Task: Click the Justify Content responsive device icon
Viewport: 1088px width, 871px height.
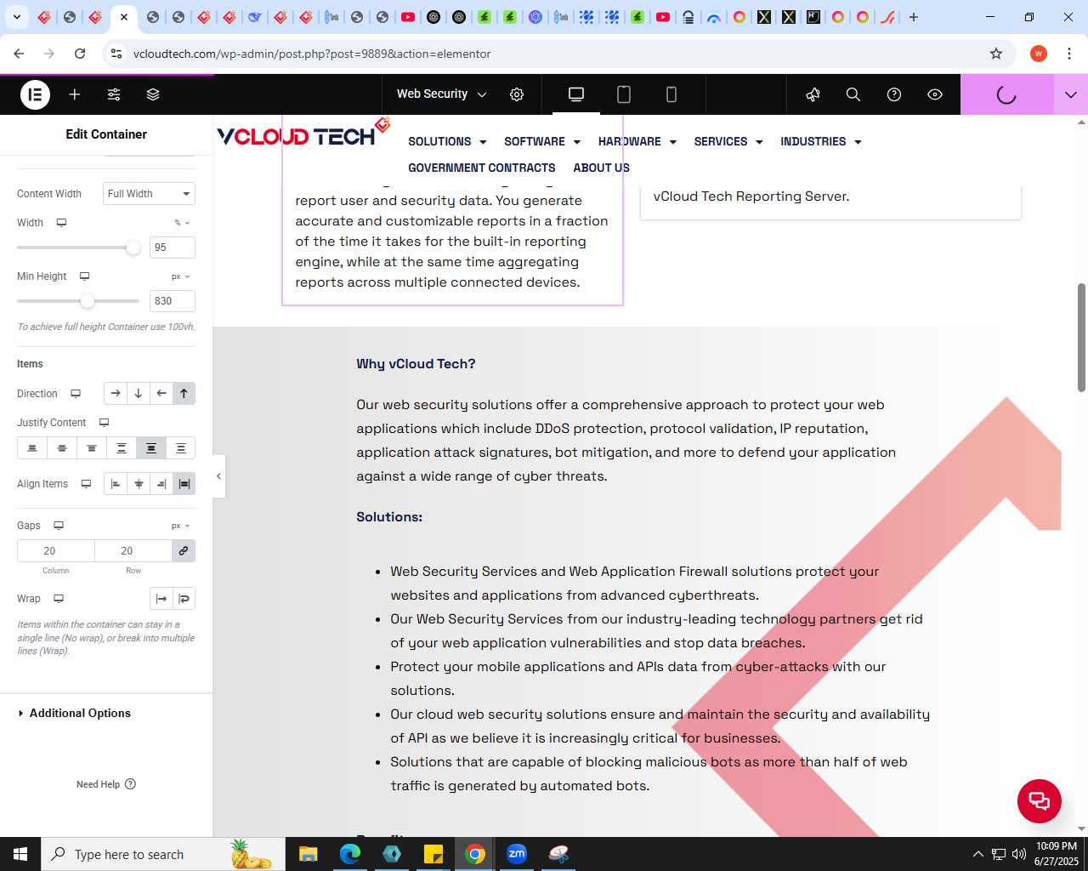Action: (104, 423)
